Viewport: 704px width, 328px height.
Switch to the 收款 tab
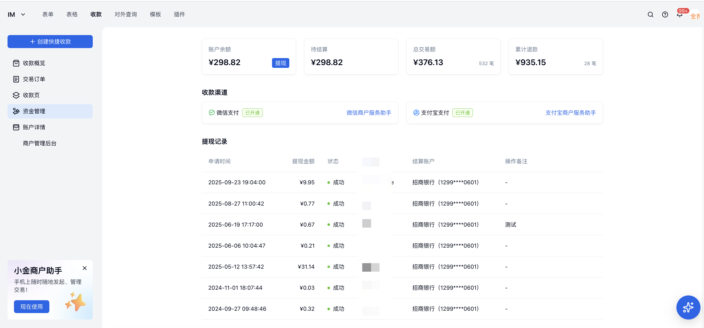(x=96, y=15)
